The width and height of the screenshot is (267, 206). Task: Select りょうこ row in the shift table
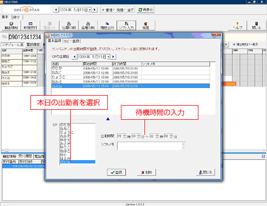point(130,77)
